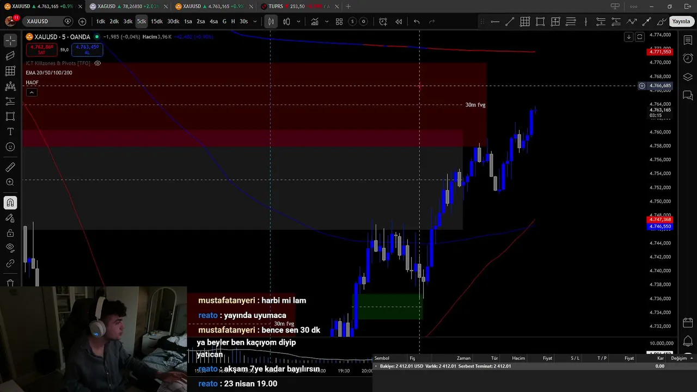Open the forecasting and measurement tools
Viewport: 697px width, 392px height.
10,101
